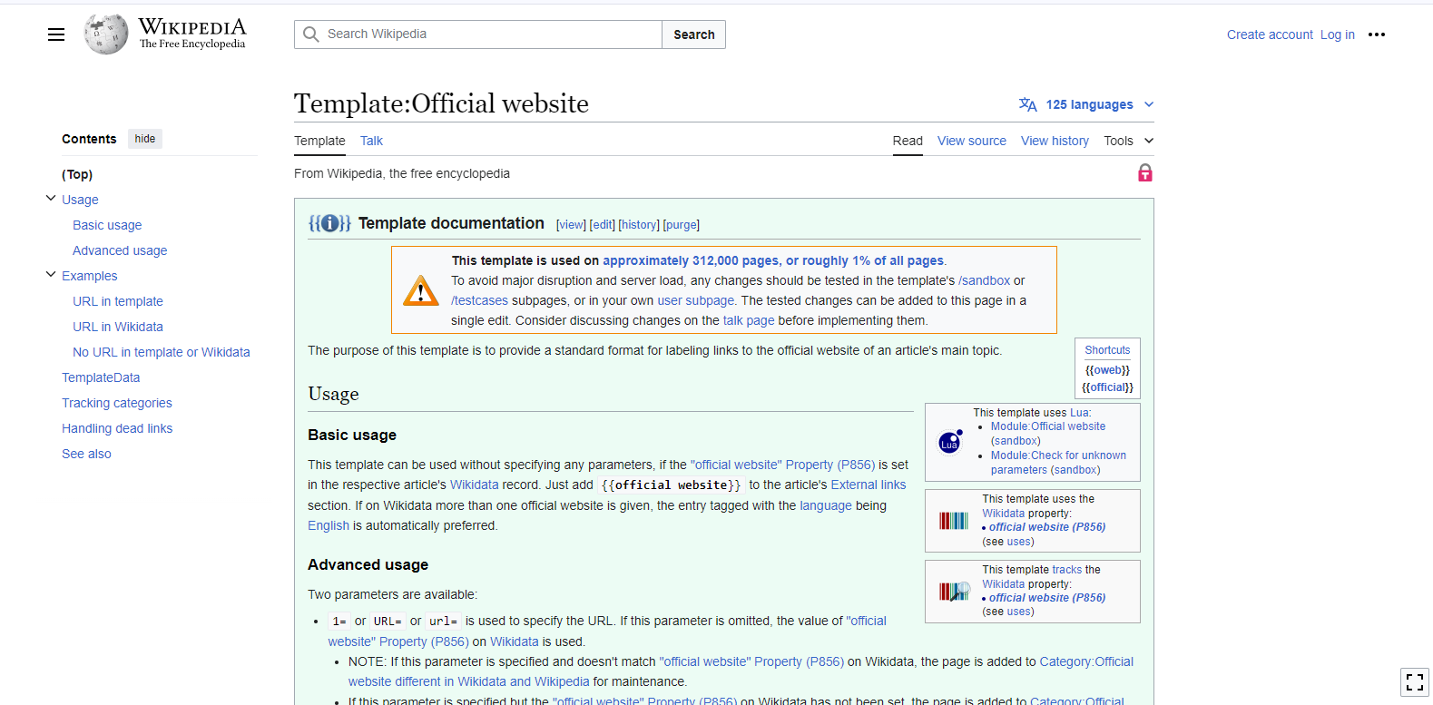Click the documentation [view] link
1433x705 pixels.
tap(571, 225)
